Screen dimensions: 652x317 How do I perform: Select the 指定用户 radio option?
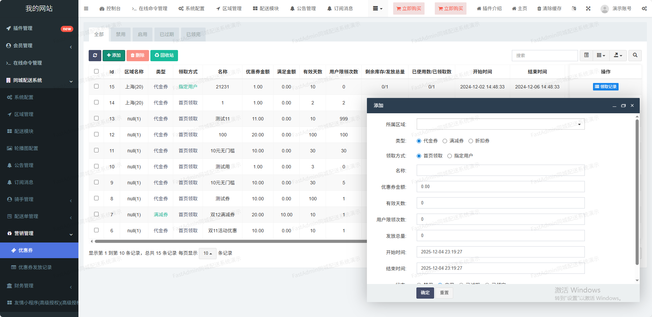[450, 156]
